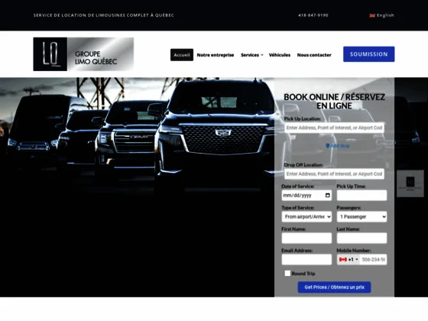This screenshot has height=321, width=428.
Task: Click the Last Name field
Action: click(x=362, y=238)
